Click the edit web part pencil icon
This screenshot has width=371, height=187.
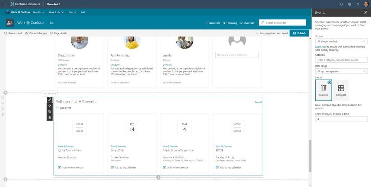pos(49,100)
